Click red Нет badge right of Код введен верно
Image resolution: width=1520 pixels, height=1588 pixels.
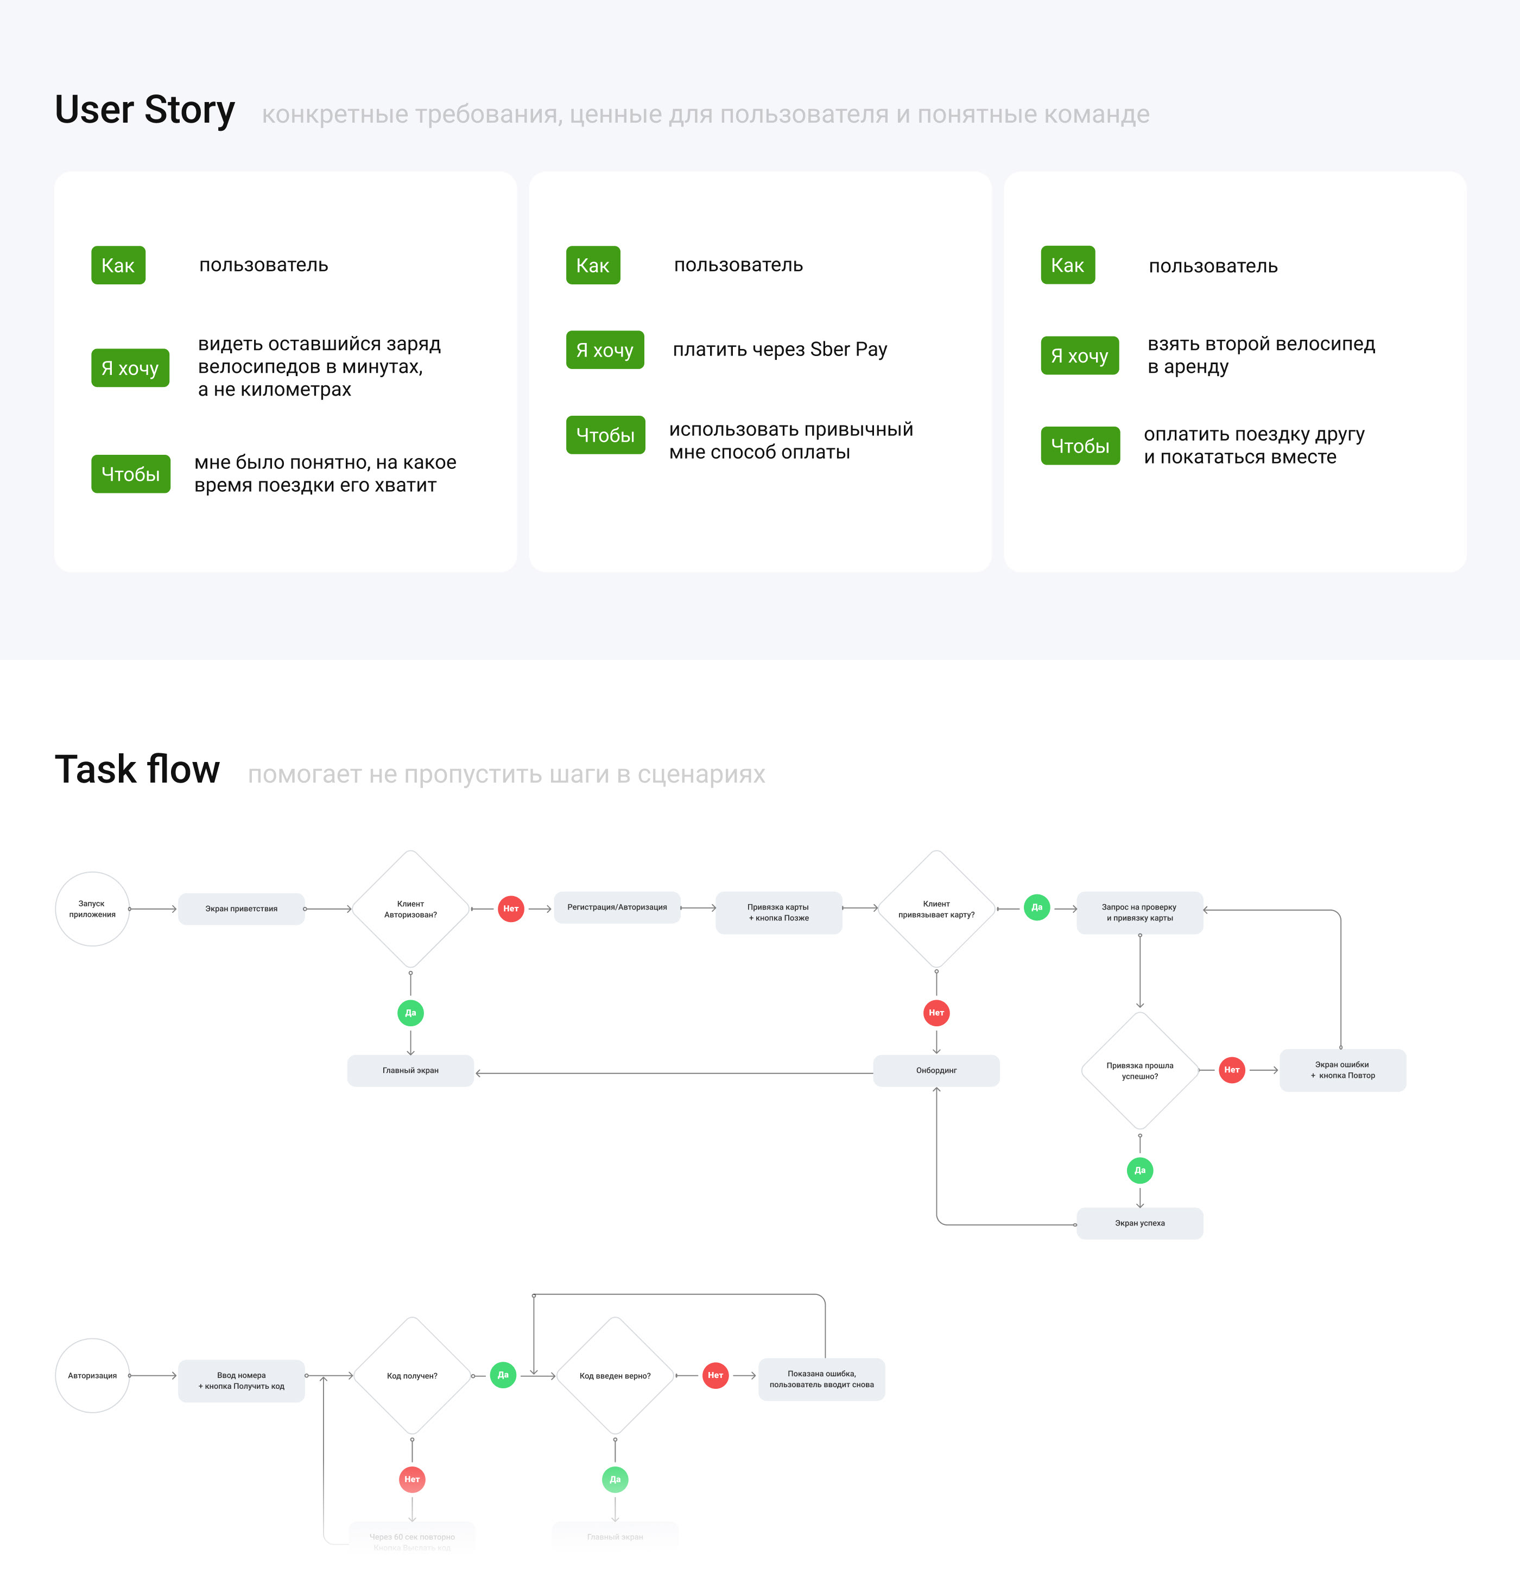(715, 1375)
